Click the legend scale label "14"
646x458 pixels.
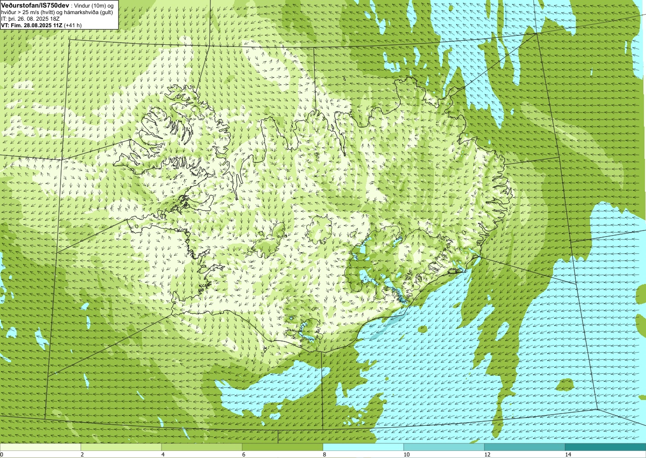[x=568, y=454]
